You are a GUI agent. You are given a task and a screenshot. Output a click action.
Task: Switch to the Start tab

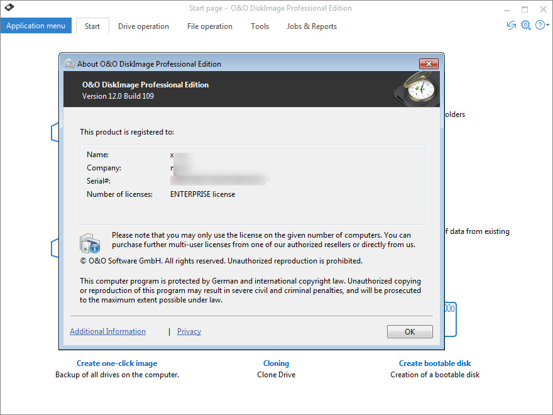[92, 26]
